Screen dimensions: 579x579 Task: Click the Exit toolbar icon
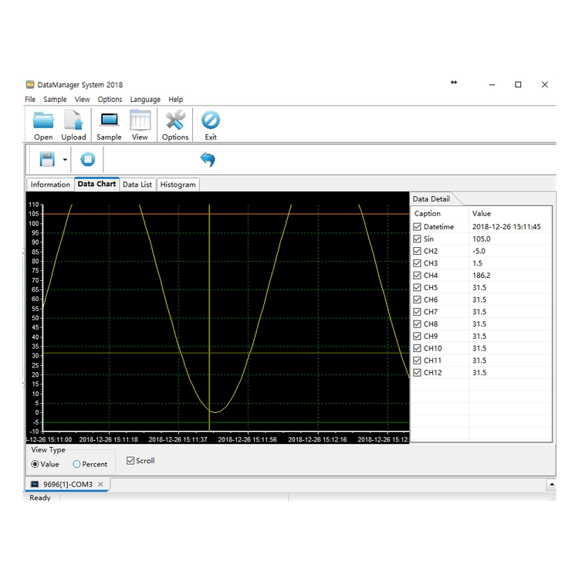[211, 120]
